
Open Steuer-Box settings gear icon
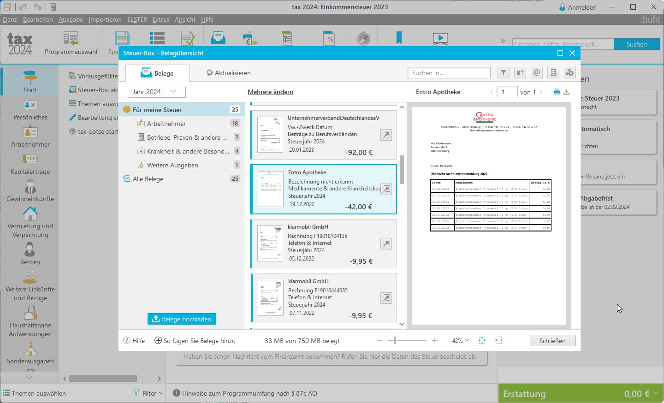click(x=570, y=72)
